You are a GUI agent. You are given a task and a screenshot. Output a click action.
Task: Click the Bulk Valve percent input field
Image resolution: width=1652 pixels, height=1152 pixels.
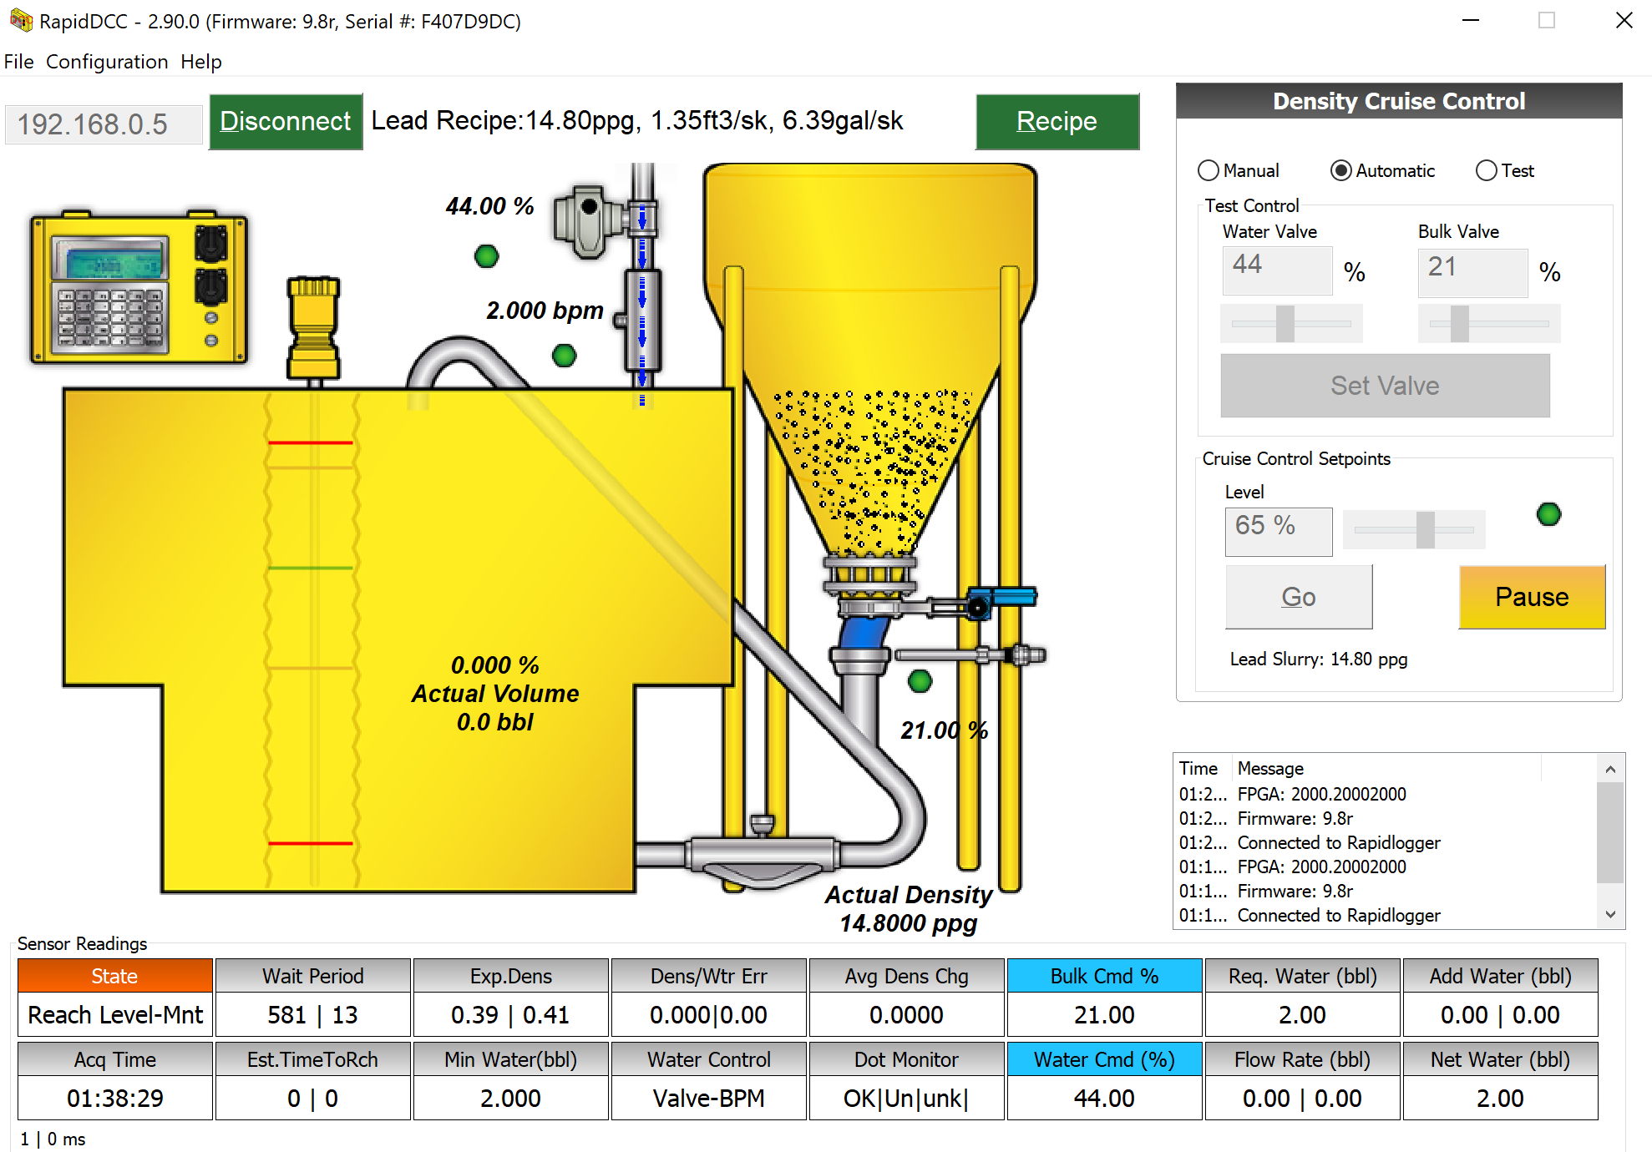pyautogui.click(x=1472, y=271)
